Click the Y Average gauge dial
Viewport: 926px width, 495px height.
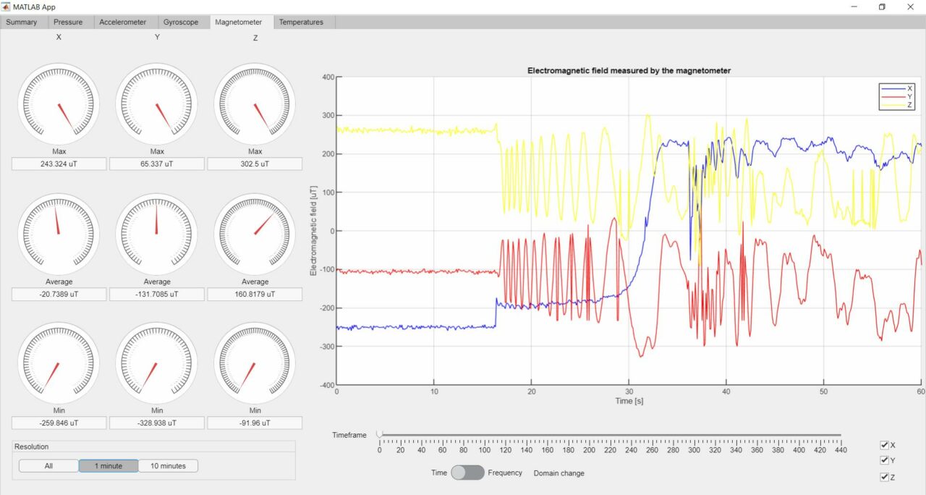[156, 233]
